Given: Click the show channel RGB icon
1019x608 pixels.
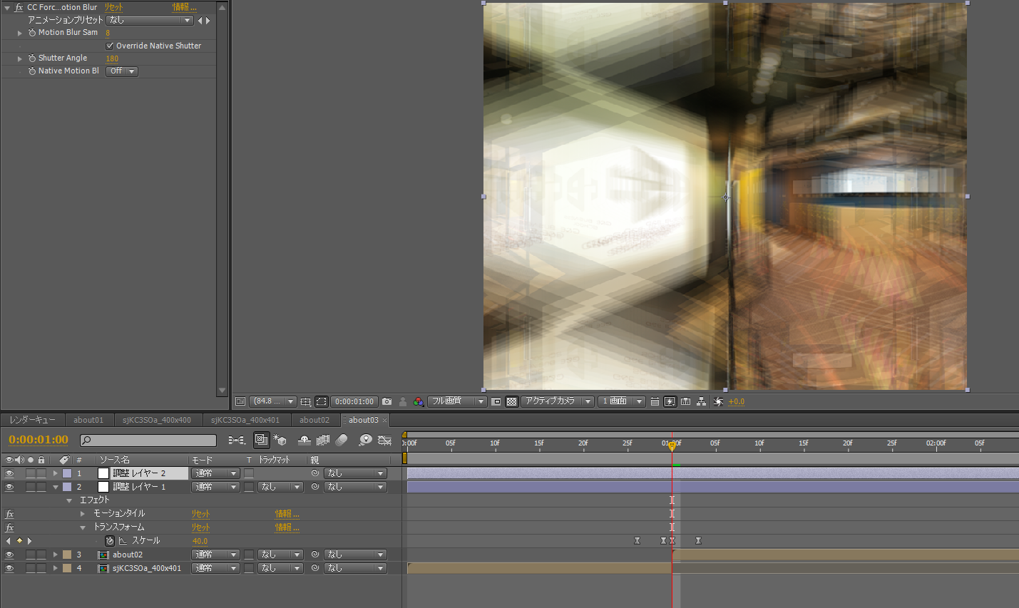Looking at the screenshot, I should [419, 401].
